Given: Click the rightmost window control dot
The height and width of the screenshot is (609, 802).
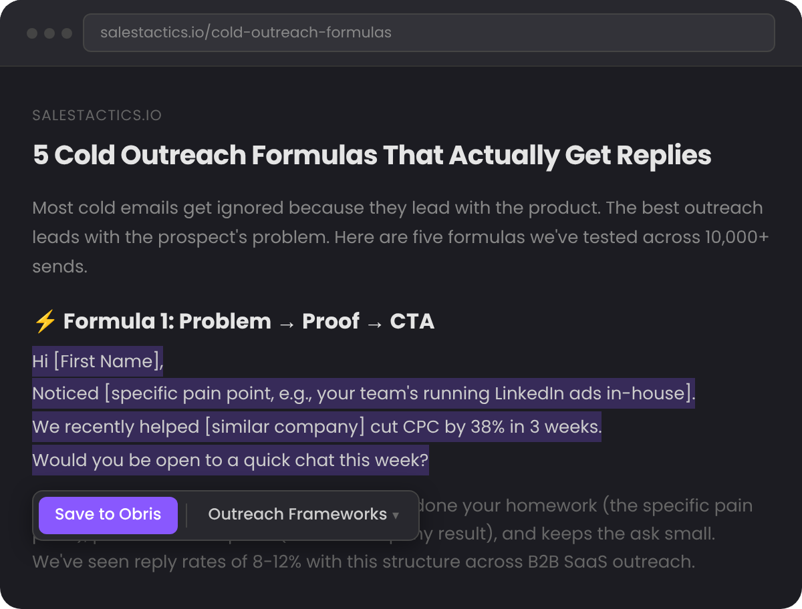Looking at the screenshot, I should [x=67, y=33].
